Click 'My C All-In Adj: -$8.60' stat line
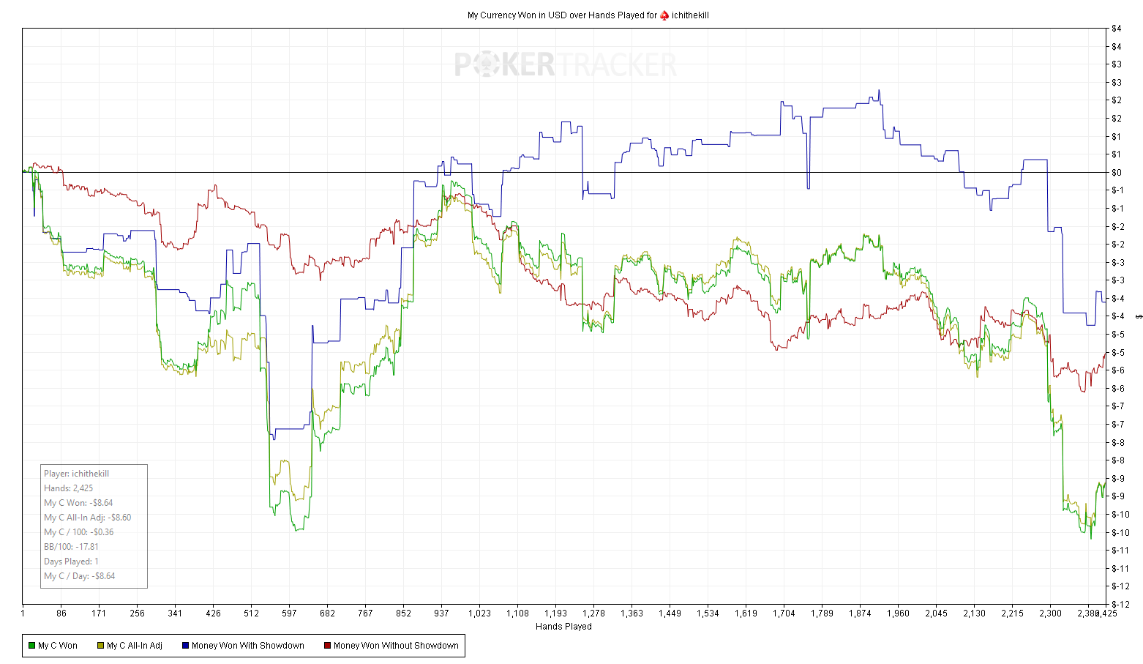The width and height of the screenshot is (1143, 664). click(x=88, y=518)
